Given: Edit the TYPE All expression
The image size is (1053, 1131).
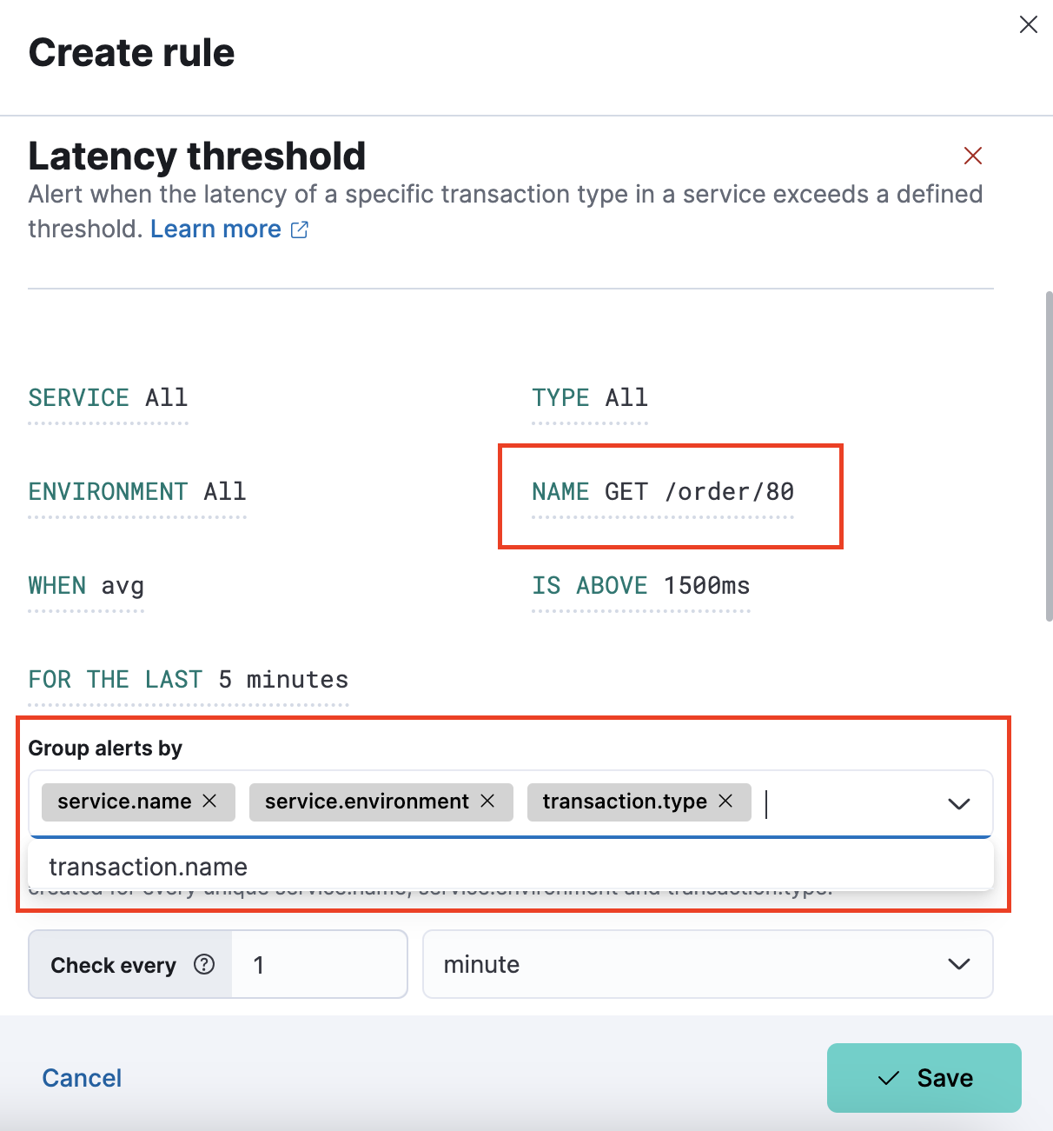Looking at the screenshot, I should tap(590, 399).
